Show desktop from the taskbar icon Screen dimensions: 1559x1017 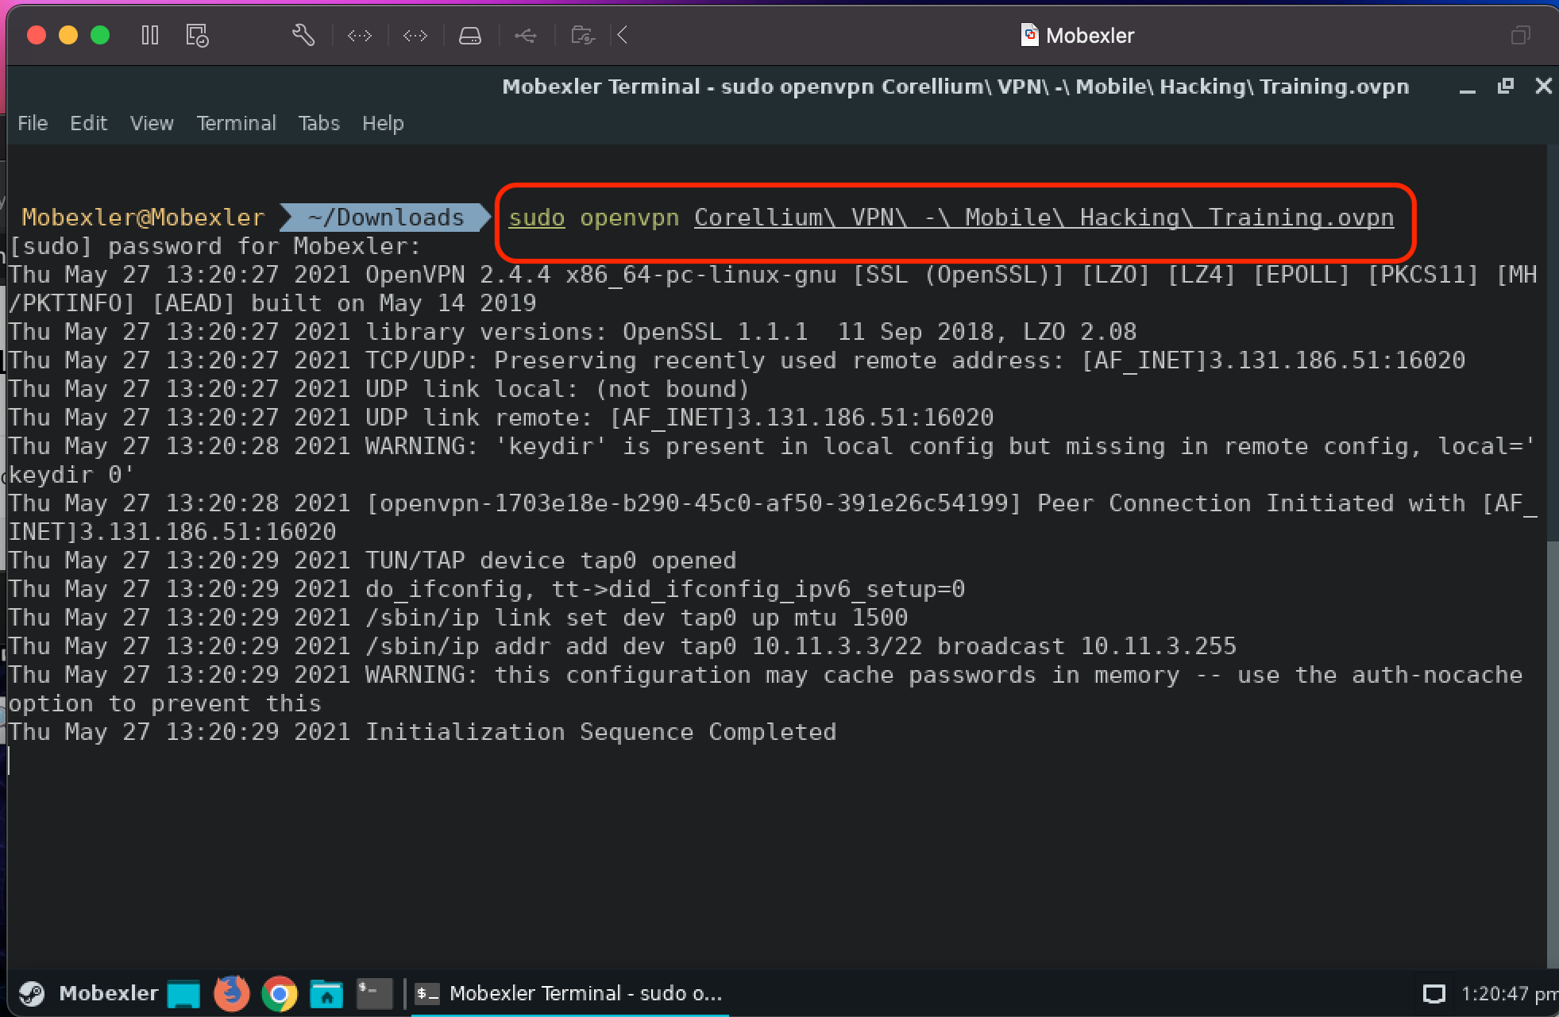183,993
